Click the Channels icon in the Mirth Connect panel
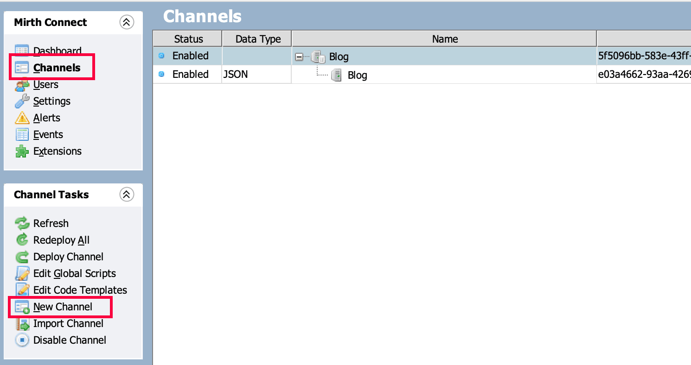 tap(22, 68)
